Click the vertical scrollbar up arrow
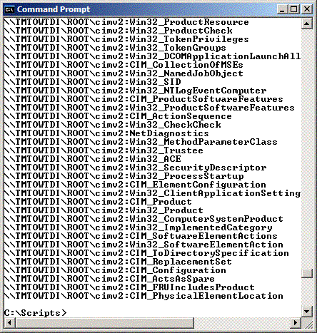Viewport: 317px width, 333px height. tap(307, 24)
